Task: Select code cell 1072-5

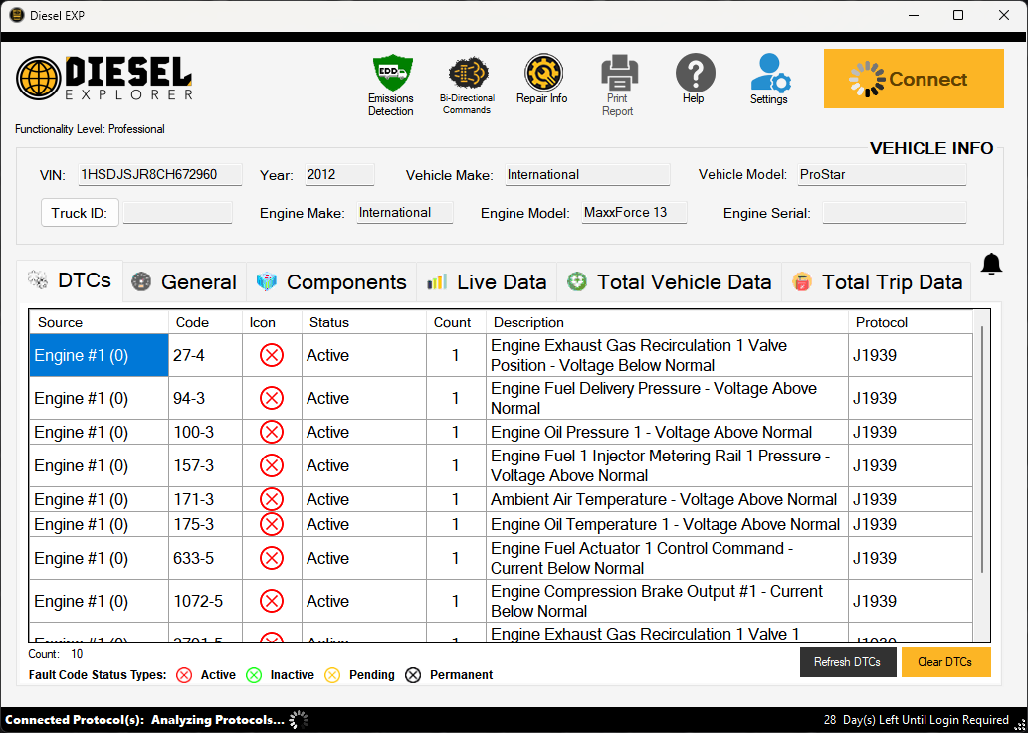Action: pyautogui.click(x=205, y=601)
